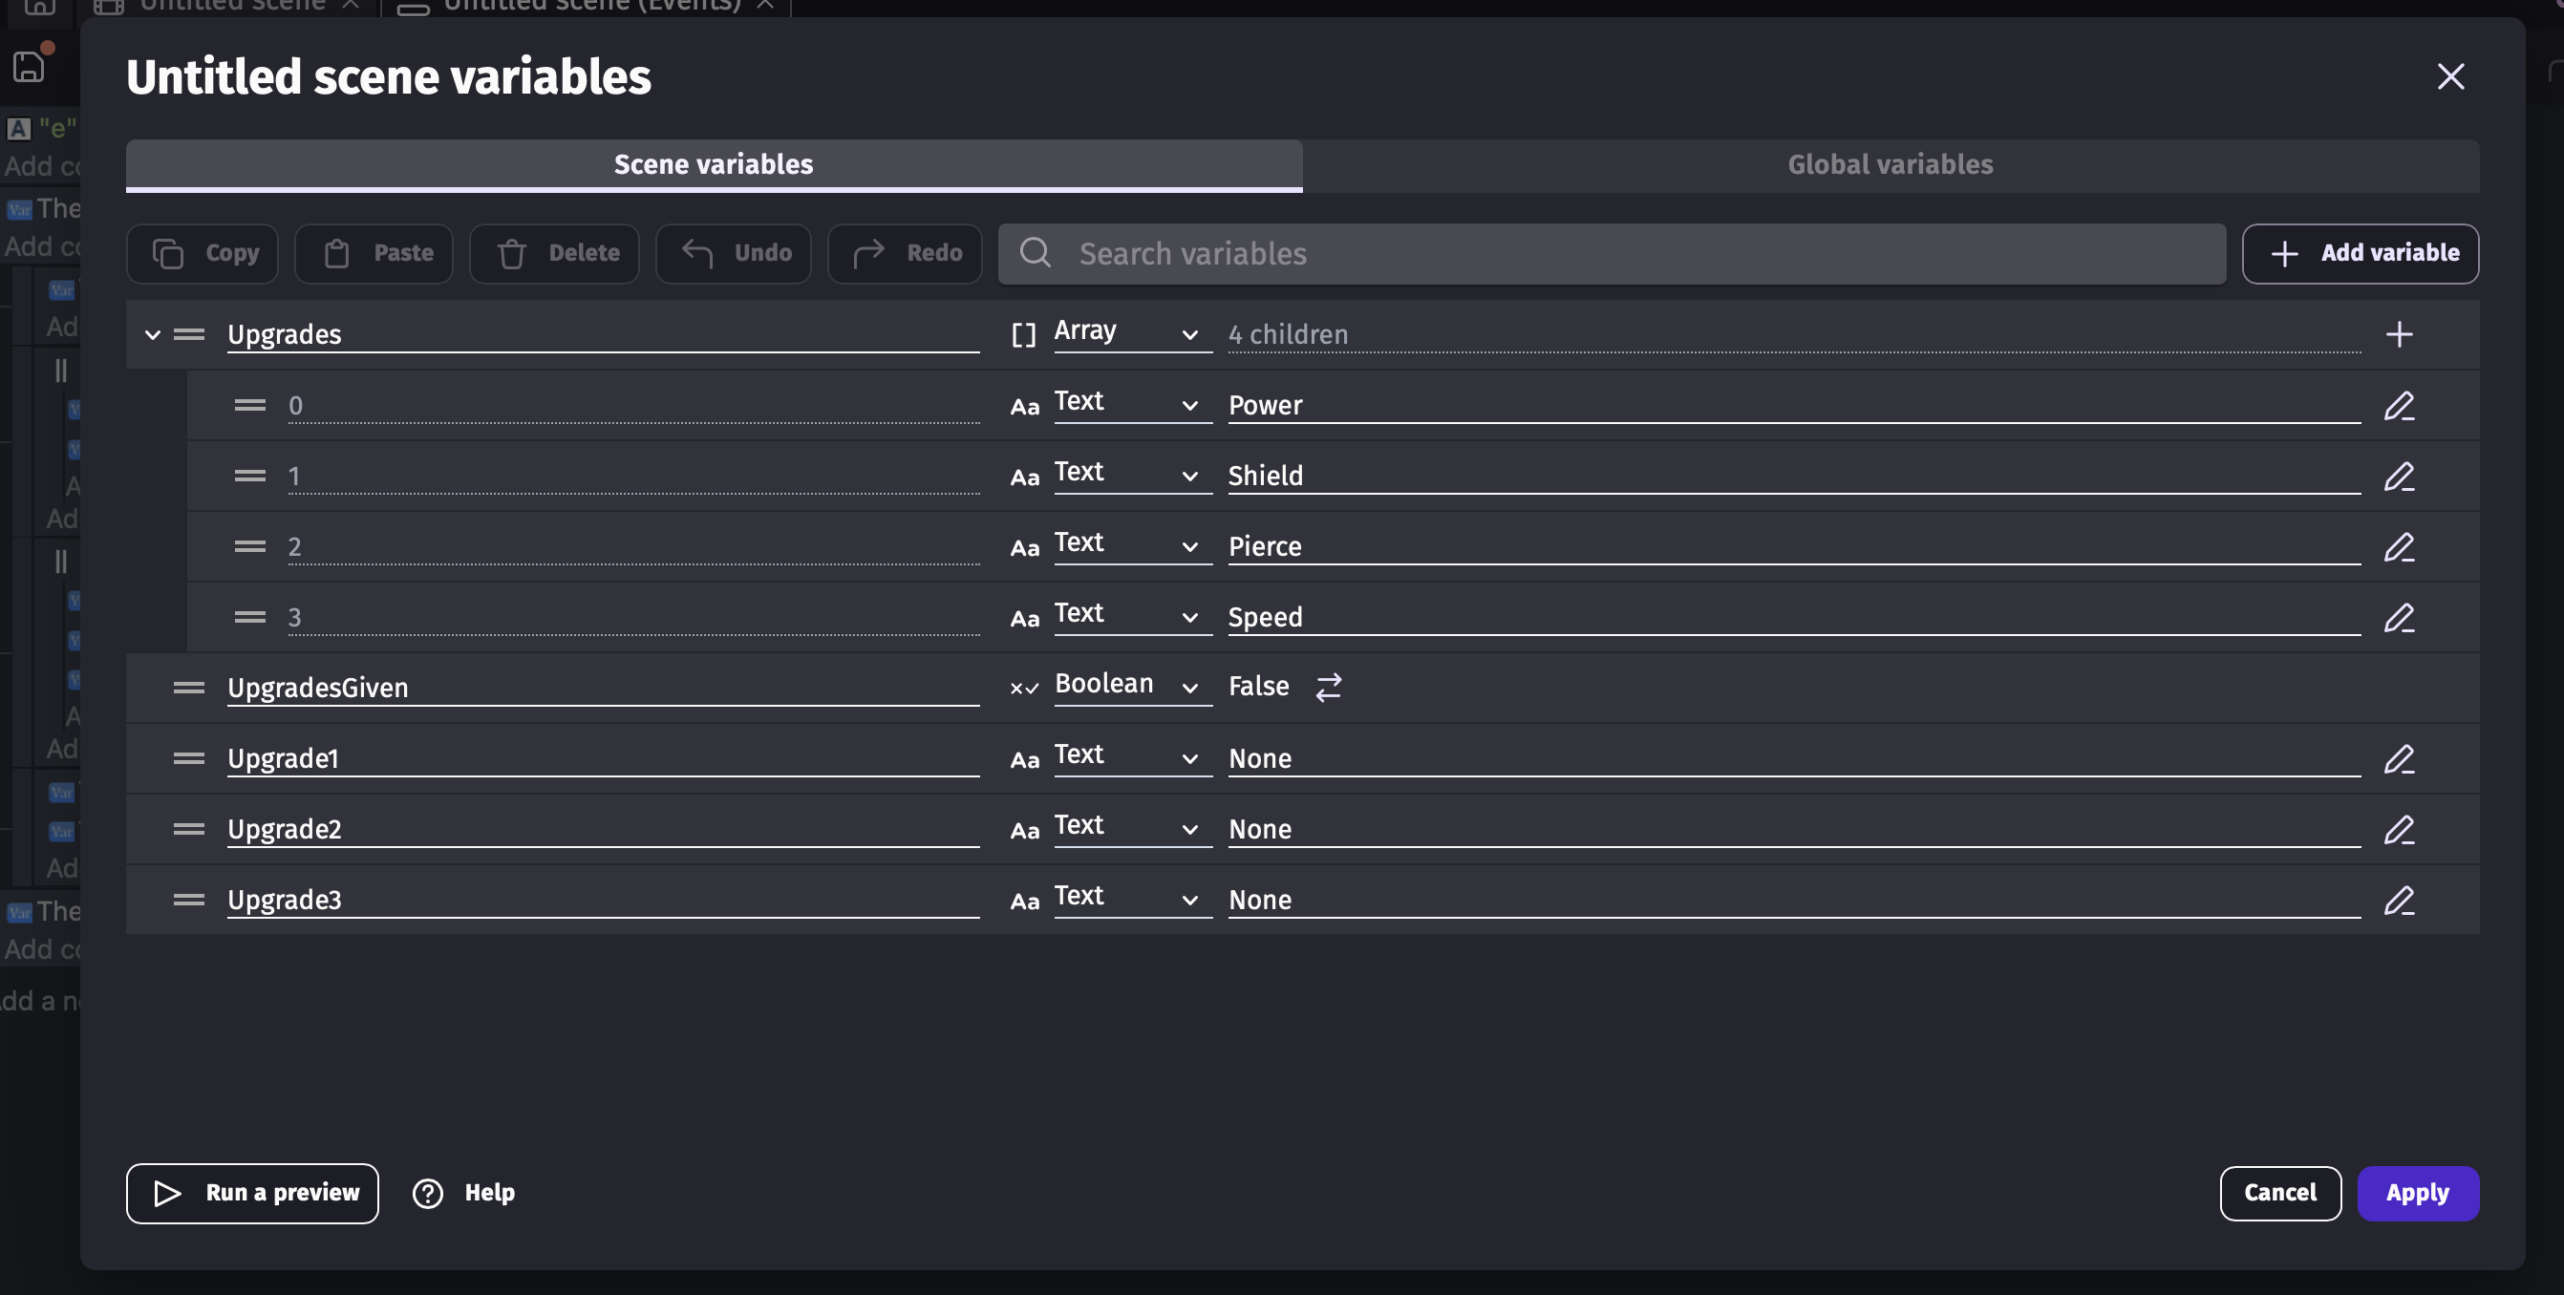Click the Undo arrow button
This screenshot has width=2564, height=1295.
[734, 254]
